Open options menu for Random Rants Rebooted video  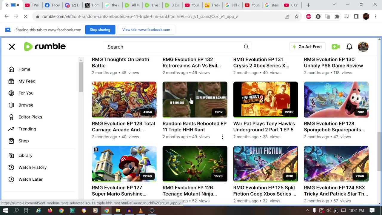222,137
